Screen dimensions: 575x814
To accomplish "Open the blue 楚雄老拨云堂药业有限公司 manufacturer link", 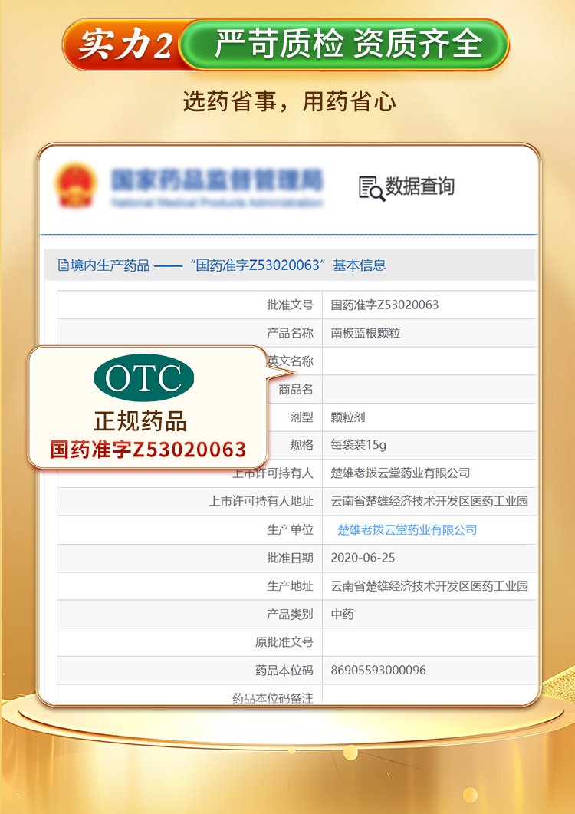I will click(x=407, y=529).
